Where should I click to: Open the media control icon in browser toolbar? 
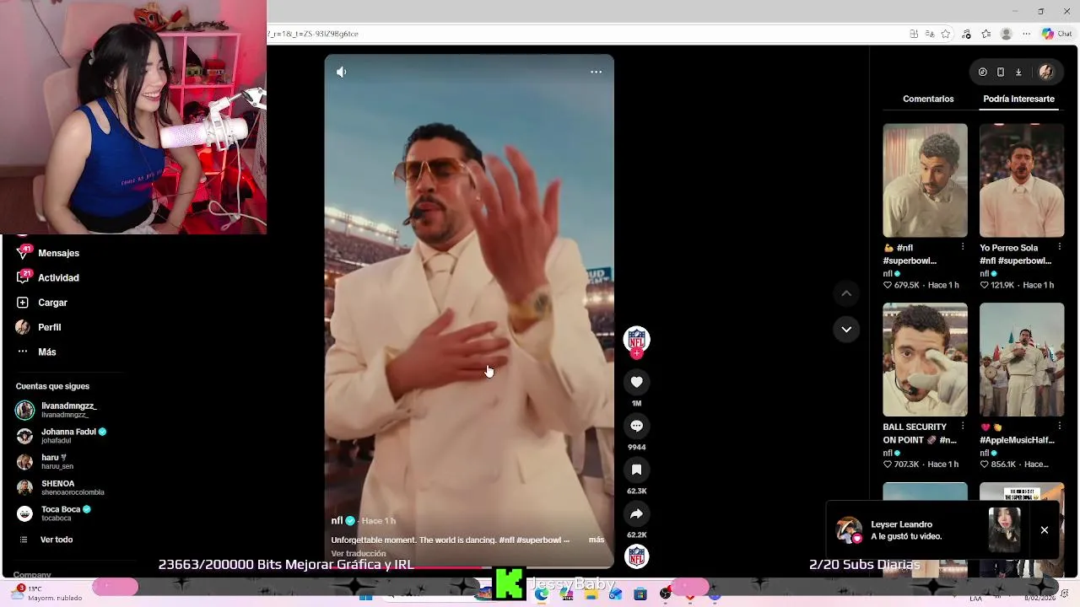click(x=967, y=34)
